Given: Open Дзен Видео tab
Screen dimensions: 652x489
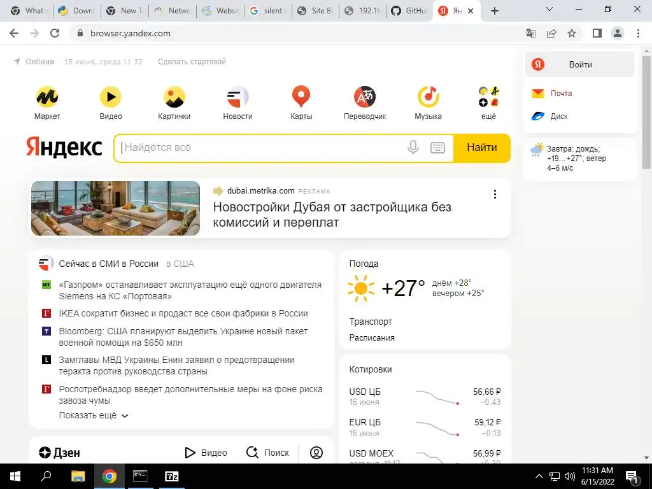Looking at the screenshot, I should tap(206, 453).
